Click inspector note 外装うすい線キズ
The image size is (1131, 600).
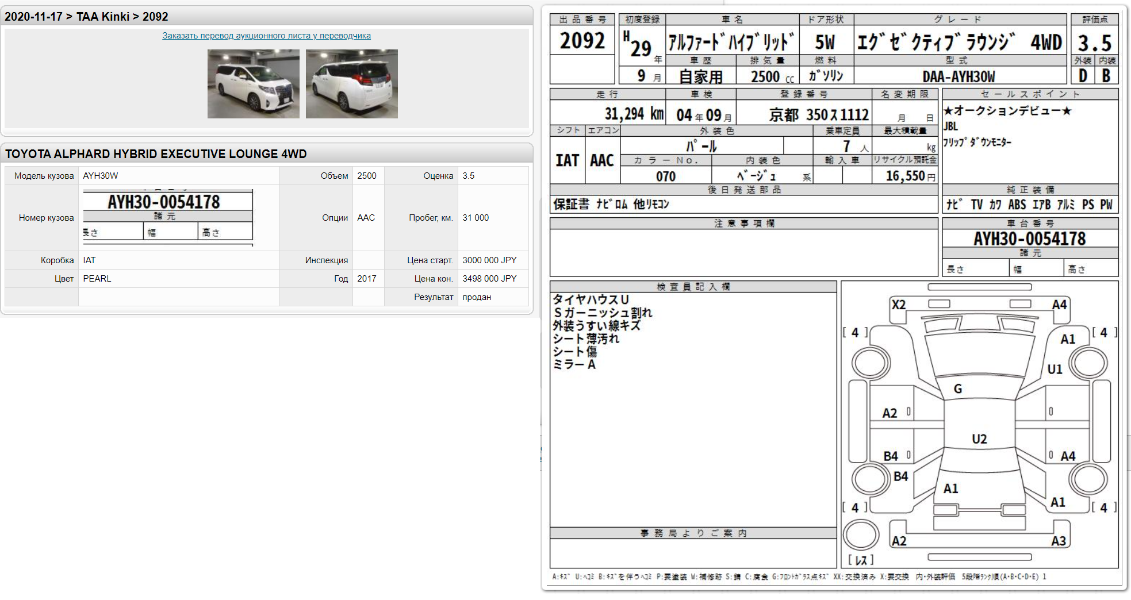[596, 325]
